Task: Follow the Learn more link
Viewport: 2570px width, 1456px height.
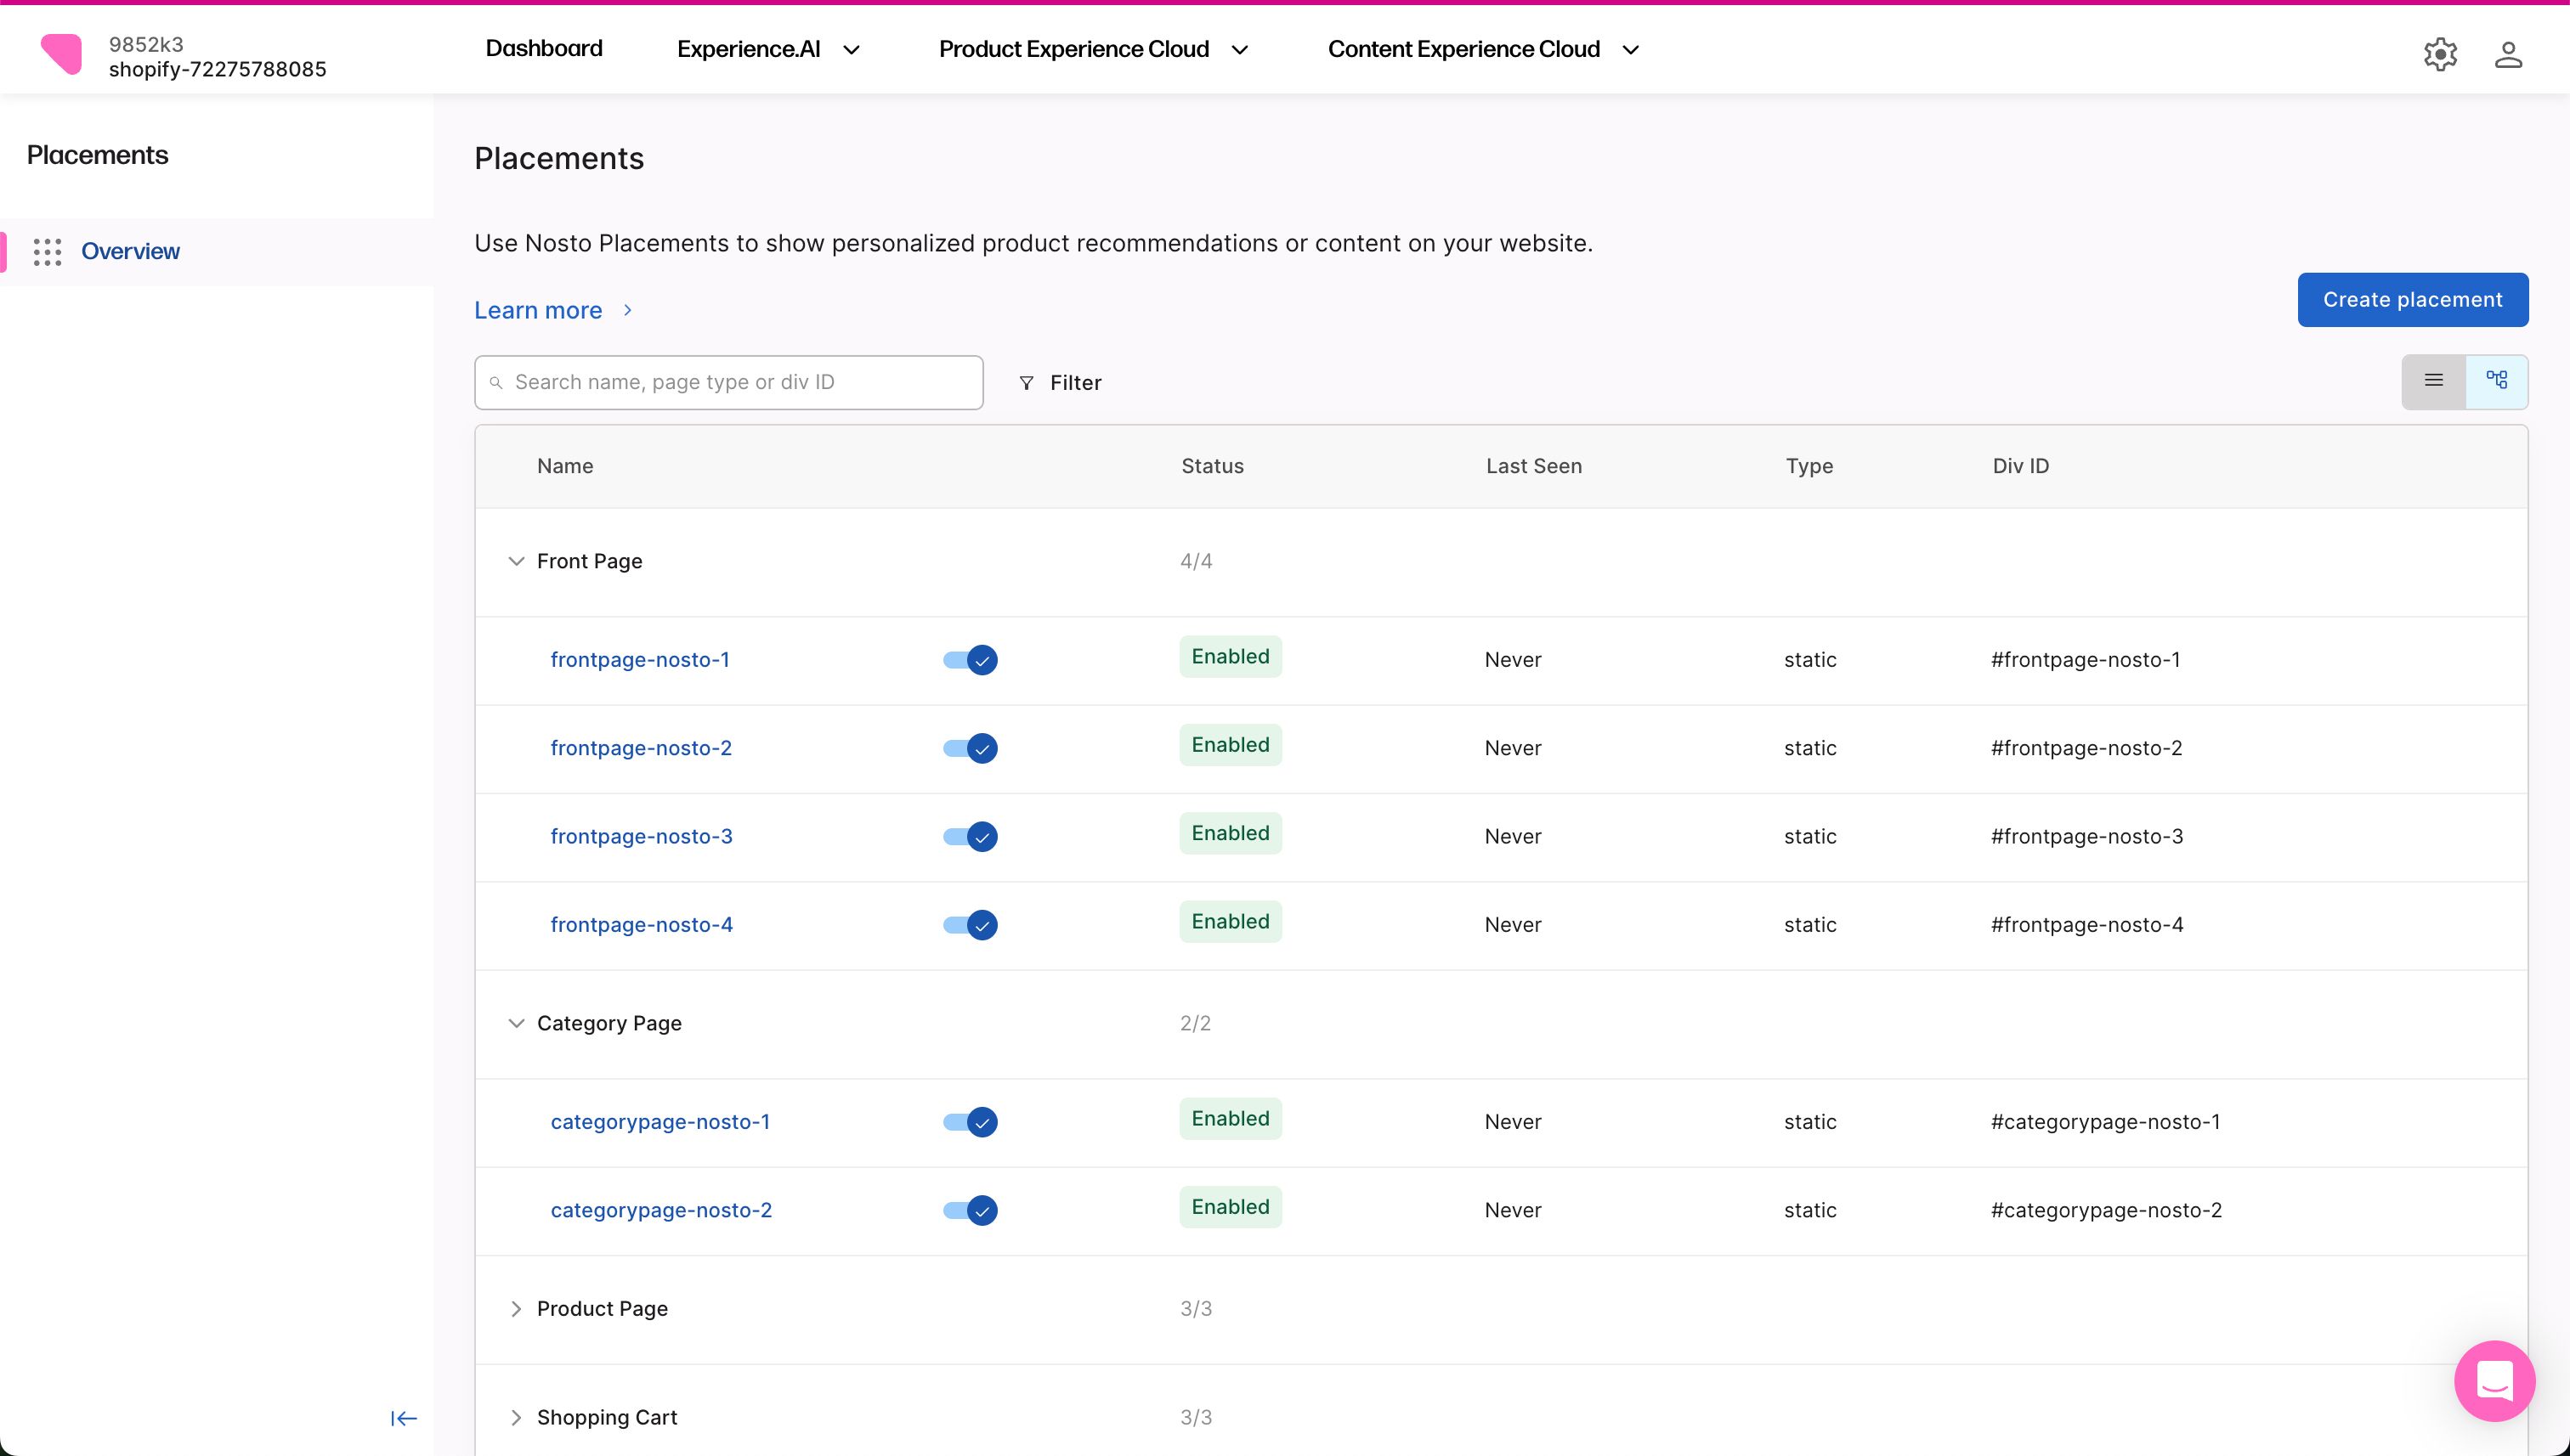Action: (x=538, y=311)
